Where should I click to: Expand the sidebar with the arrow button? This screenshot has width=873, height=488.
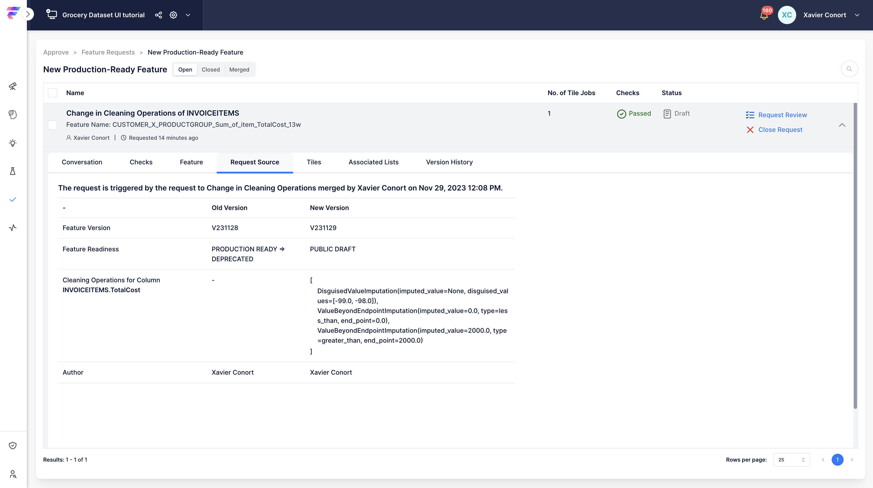(28, 14)
